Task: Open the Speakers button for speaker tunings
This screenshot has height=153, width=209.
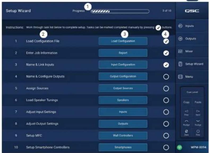Action: pos(123,100)
